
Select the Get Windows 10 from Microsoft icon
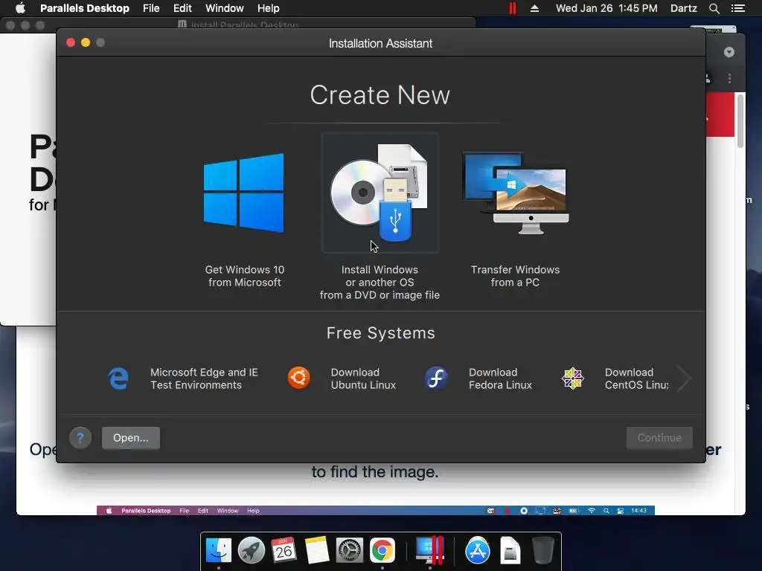pyautogui.click(x=244, y=193)
